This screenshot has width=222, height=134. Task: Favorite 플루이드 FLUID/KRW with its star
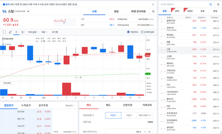162,100
